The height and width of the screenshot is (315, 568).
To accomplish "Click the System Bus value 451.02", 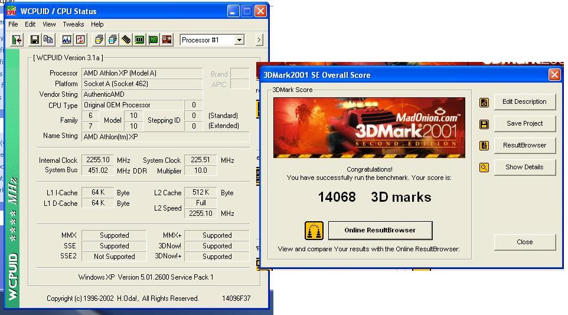I will click(x=98, y=170).
